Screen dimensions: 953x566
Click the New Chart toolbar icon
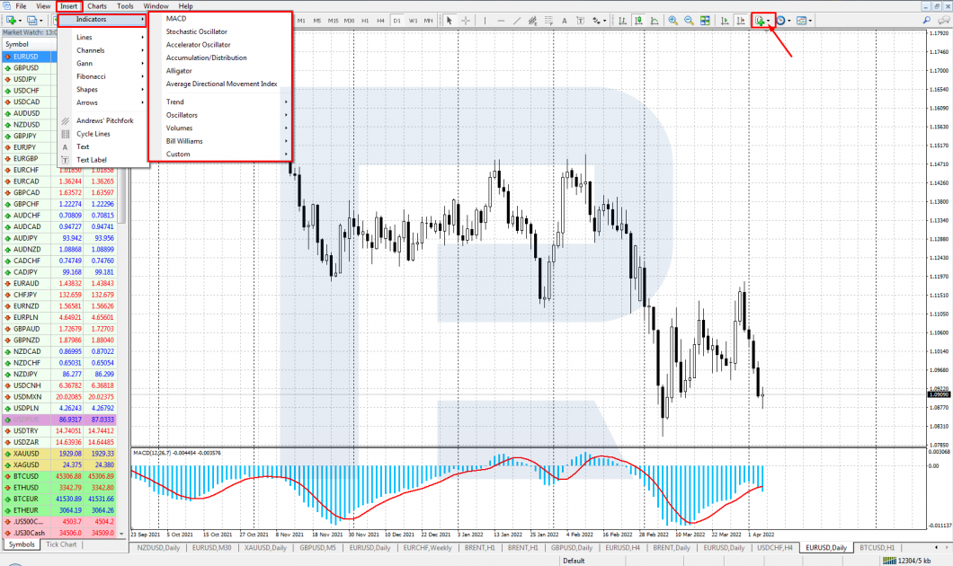pyautogui.click(x=11, y=21)
